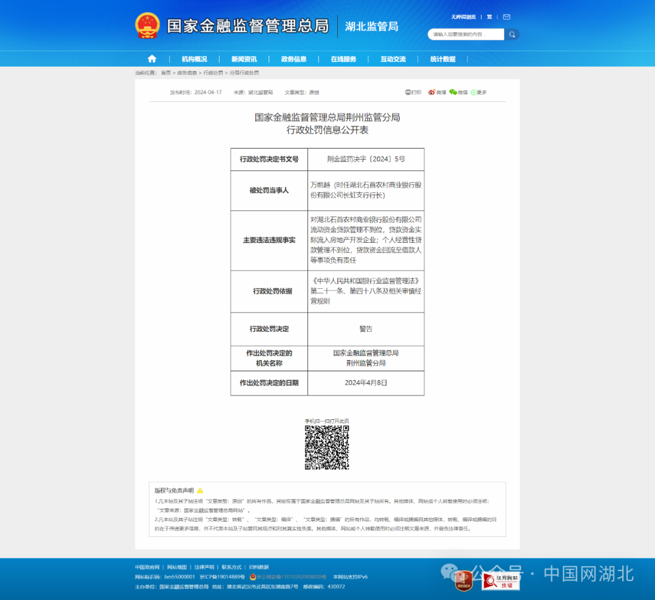Click breadcrumb link 行政处罚
This screenshot has width=655, height=600.
[x=213, y=73]
